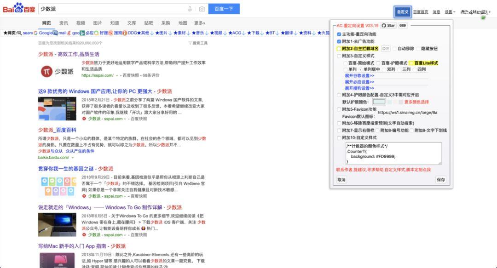Click in the custom CSS style textarea
This screenshot has width=497, height=268.
pyautogui.click(x=393, y=154)
